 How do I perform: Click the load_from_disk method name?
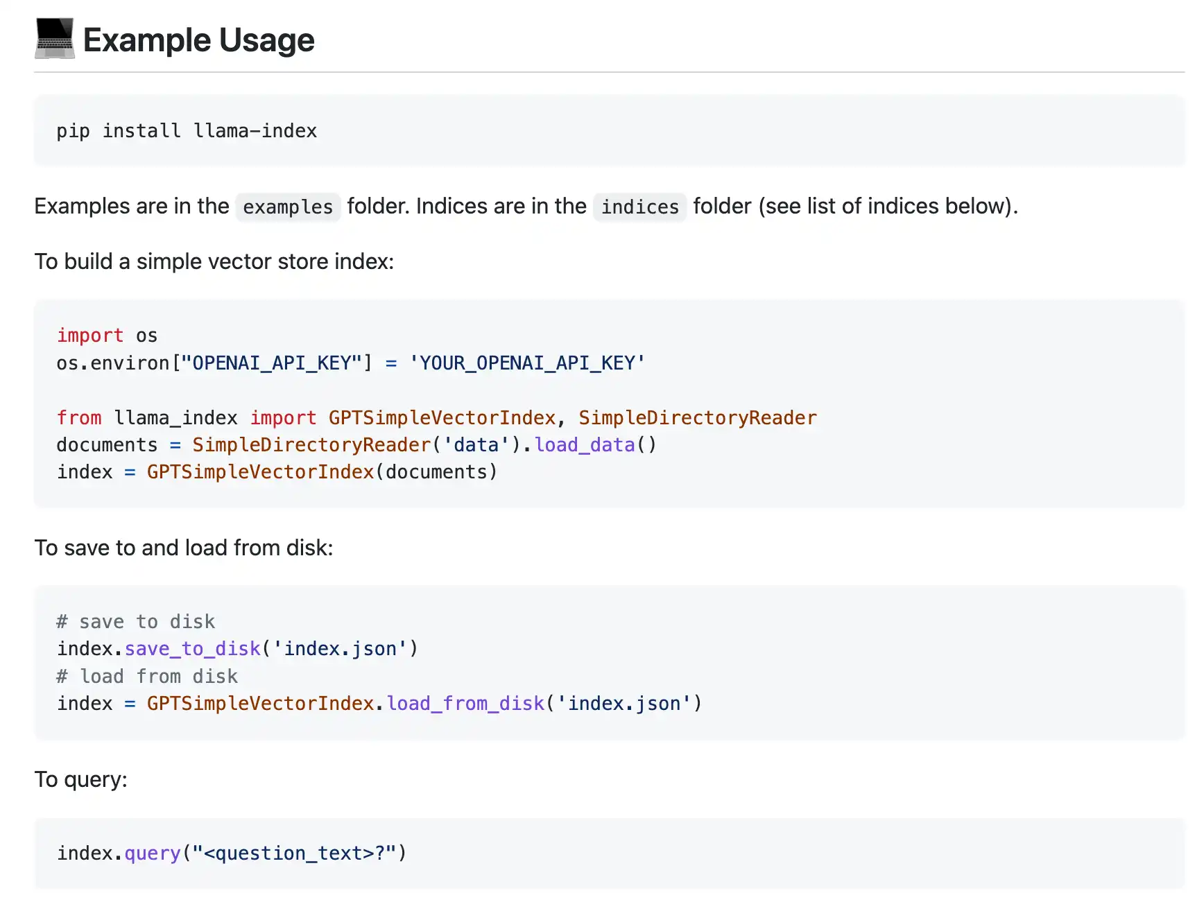465,703
